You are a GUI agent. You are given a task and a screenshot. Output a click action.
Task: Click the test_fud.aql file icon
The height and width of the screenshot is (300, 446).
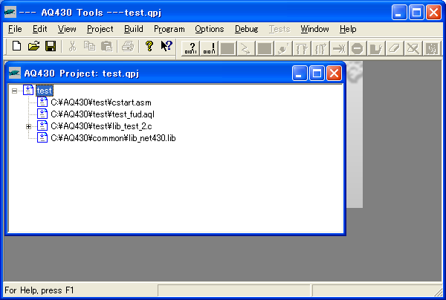pos(42,114)
